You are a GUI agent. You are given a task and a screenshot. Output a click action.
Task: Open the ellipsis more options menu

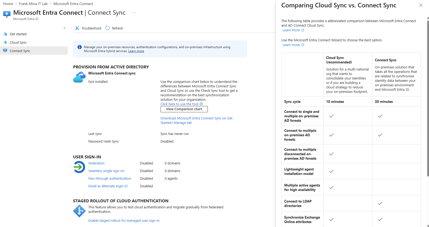pyautogui.click(x=134, y=13)
